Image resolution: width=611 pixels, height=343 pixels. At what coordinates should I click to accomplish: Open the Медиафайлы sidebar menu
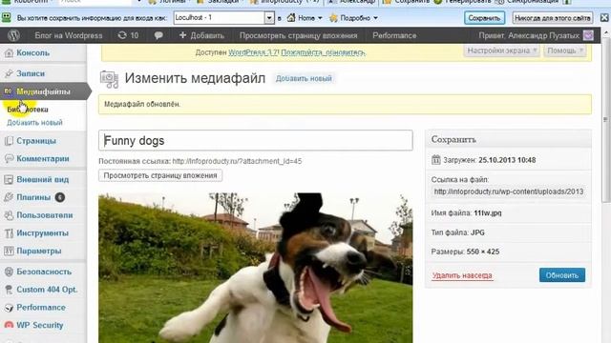(44, 91)
